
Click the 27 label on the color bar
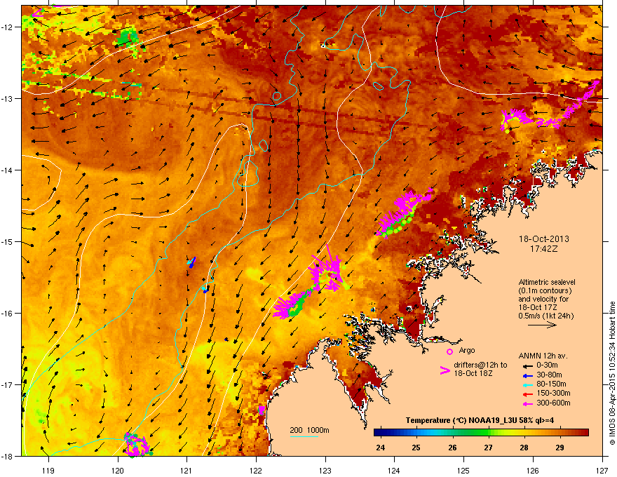point(488,448)
